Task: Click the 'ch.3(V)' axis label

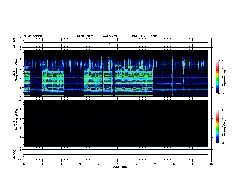Action: pos(14,154)
